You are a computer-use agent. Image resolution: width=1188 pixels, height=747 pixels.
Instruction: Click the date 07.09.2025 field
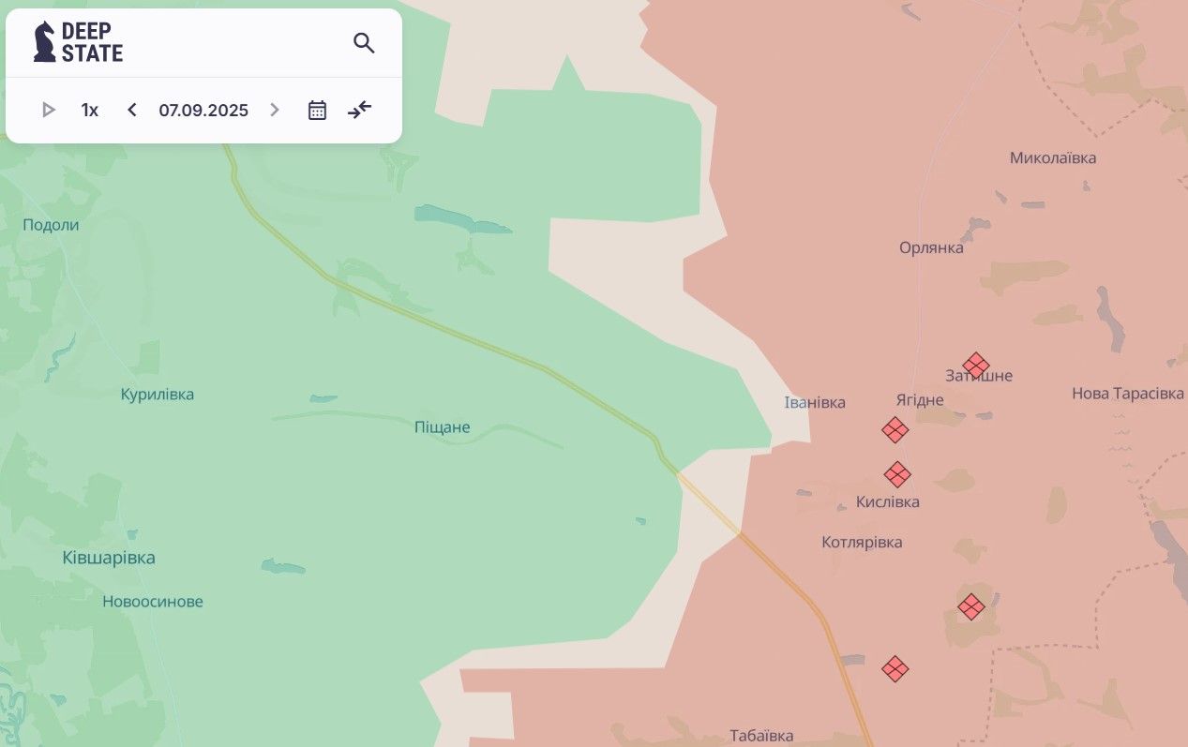[203, 110]
